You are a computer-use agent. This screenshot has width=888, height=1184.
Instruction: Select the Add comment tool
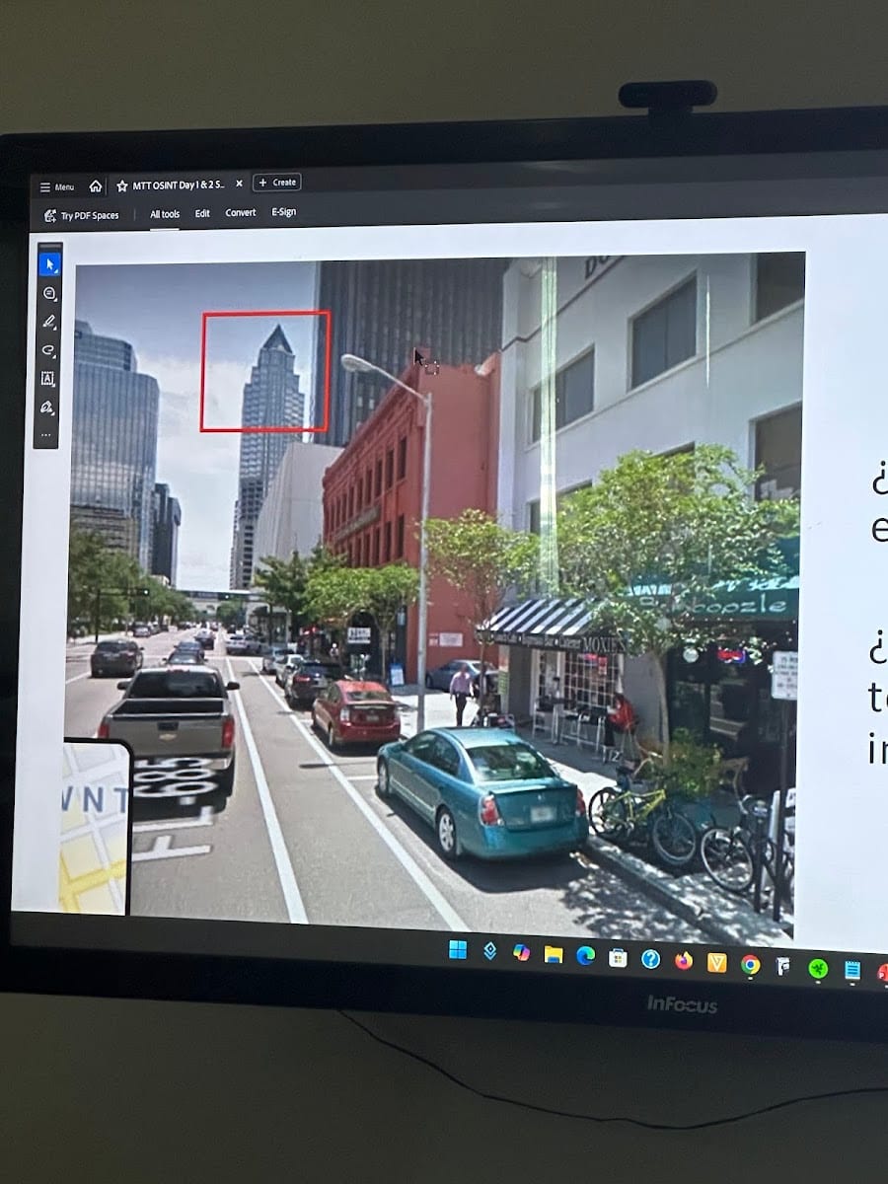coord(49,293)
